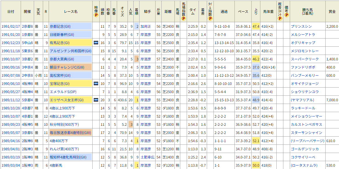Play the race video for 有馬記念(GI)

tap(96, 43)
